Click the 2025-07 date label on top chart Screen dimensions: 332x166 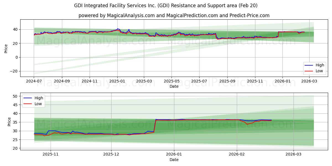(x=199, y=82)
